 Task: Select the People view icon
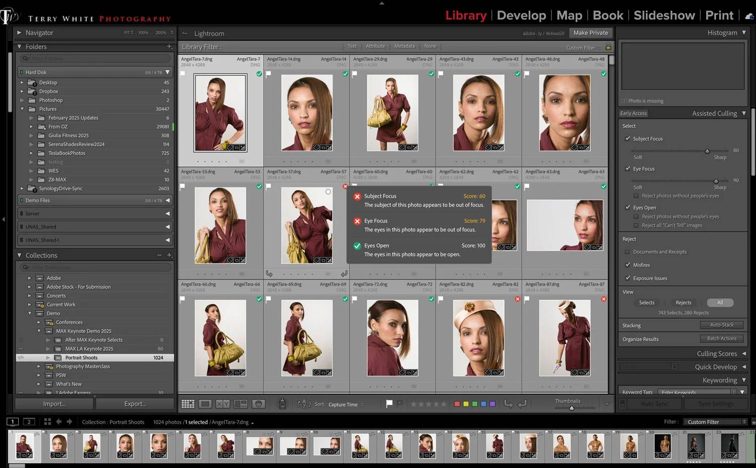click(259, 404)
